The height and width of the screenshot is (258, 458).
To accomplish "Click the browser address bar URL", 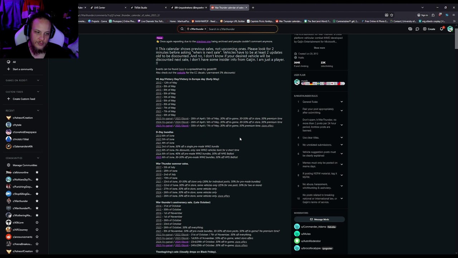I will pos(119,15).
